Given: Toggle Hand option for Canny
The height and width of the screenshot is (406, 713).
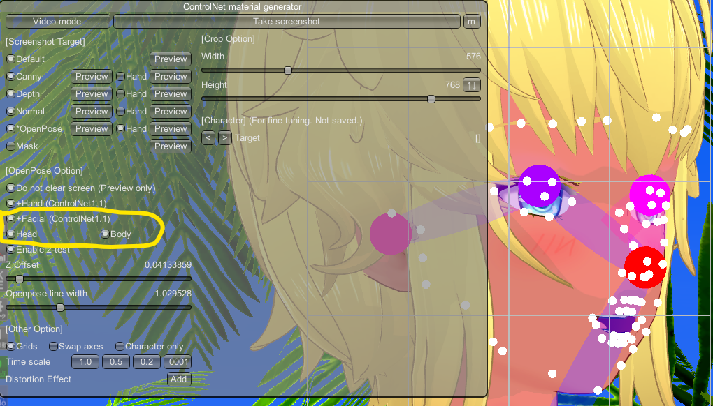Looking at the screenshot, I should click(120, 77).
